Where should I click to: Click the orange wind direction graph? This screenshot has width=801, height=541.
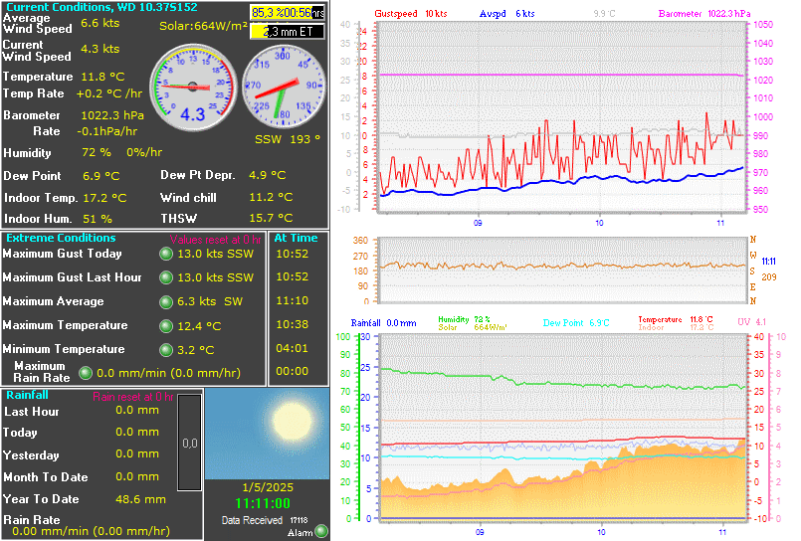click(562, 270)
